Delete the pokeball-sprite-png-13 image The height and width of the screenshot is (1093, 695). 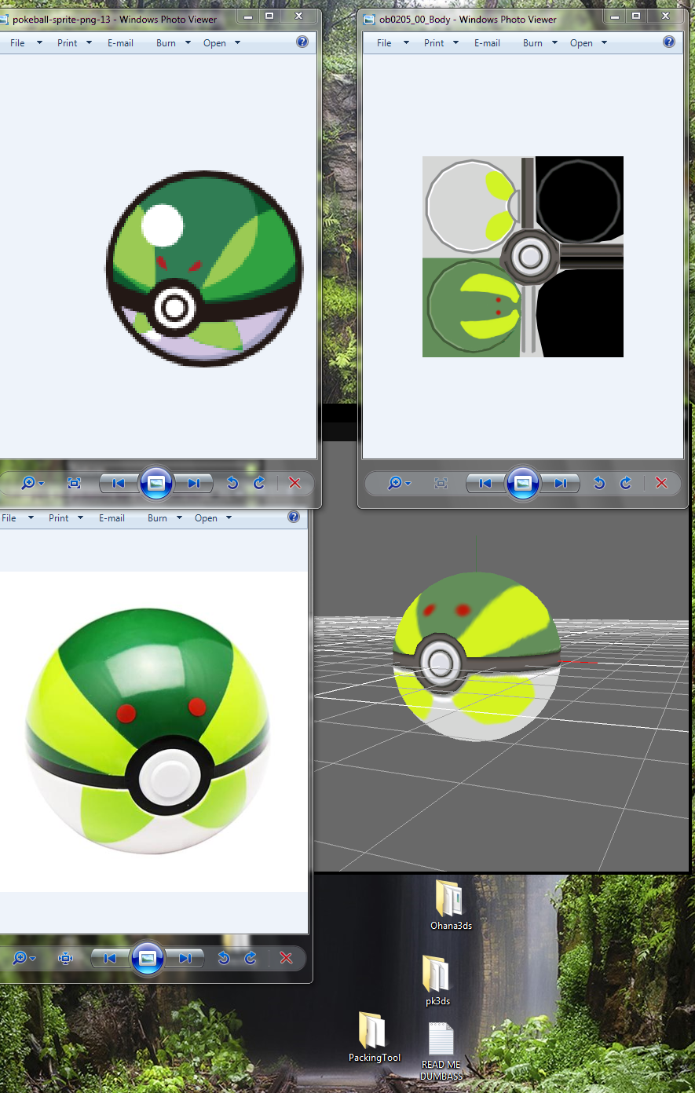(294, 483)
